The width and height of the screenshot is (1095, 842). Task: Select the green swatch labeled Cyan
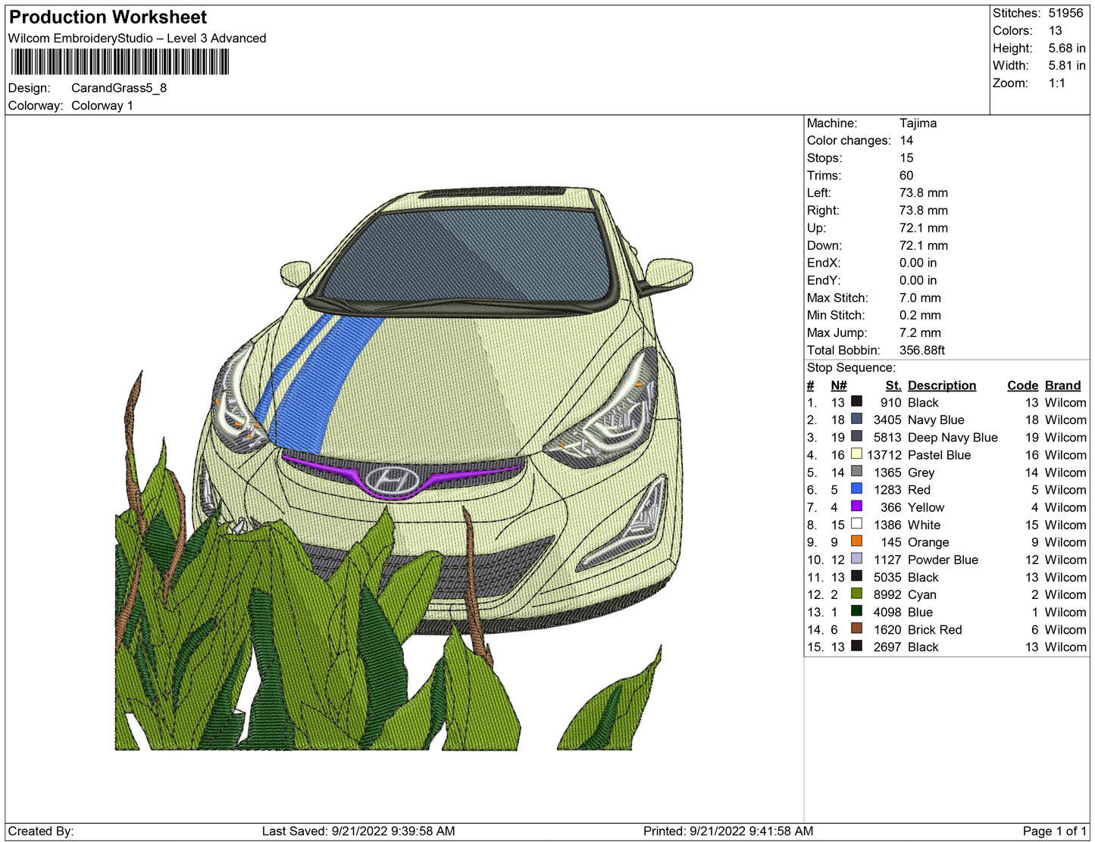click(856, 593)
